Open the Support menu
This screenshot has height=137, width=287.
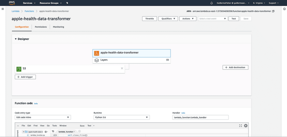tap(274, 3)
